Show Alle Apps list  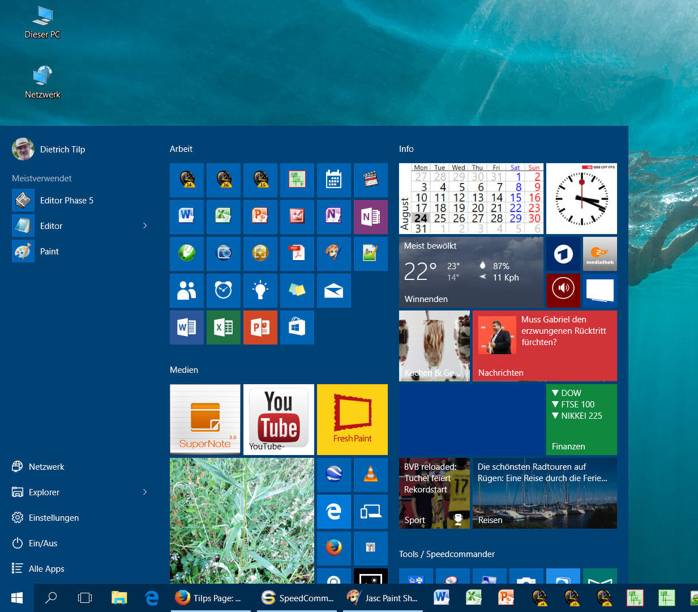tap(46, 568)
